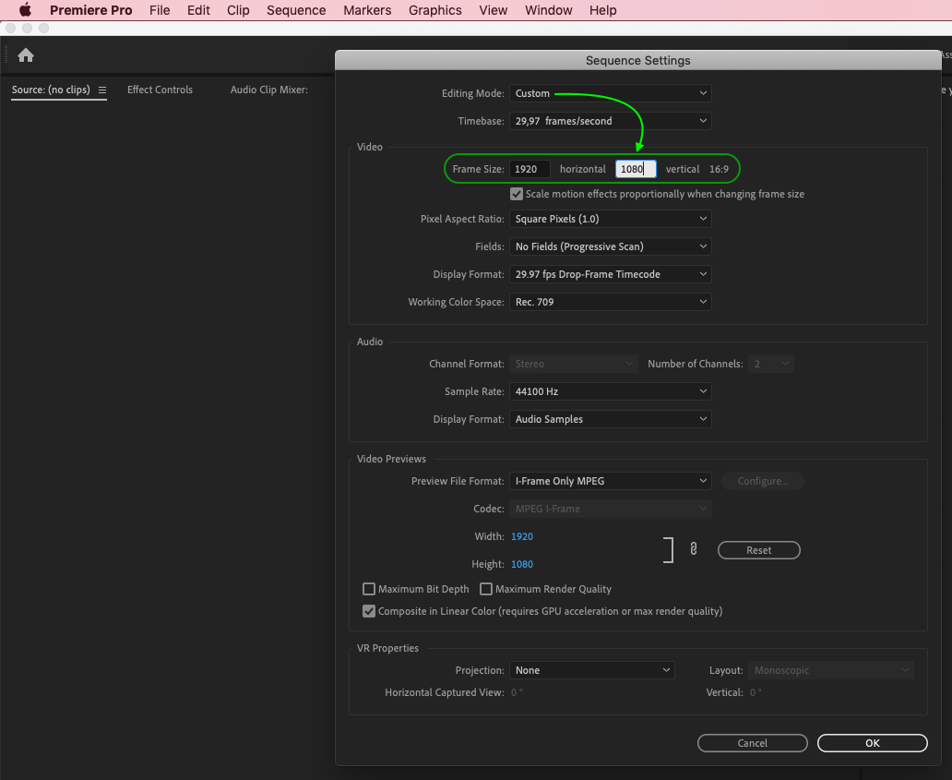Switch to the Effect Controls tab
The width and height of the screenshot is (952, 780).
pyautogui.click(x=160, y=90)
